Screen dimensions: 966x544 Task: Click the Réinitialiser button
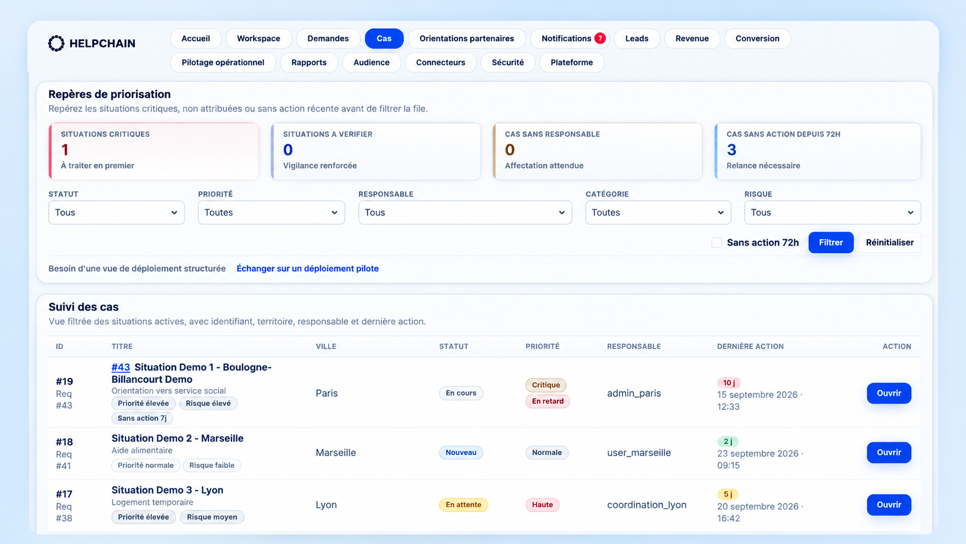tap(890, 243)
